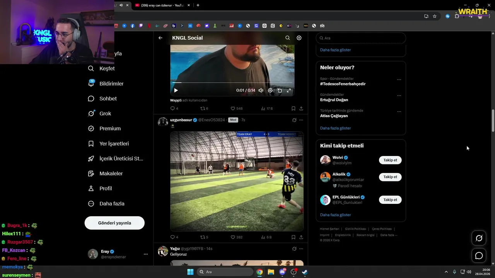Share uzgunbasur's post
The image size is (495, 278).
(x=301, y=237)
